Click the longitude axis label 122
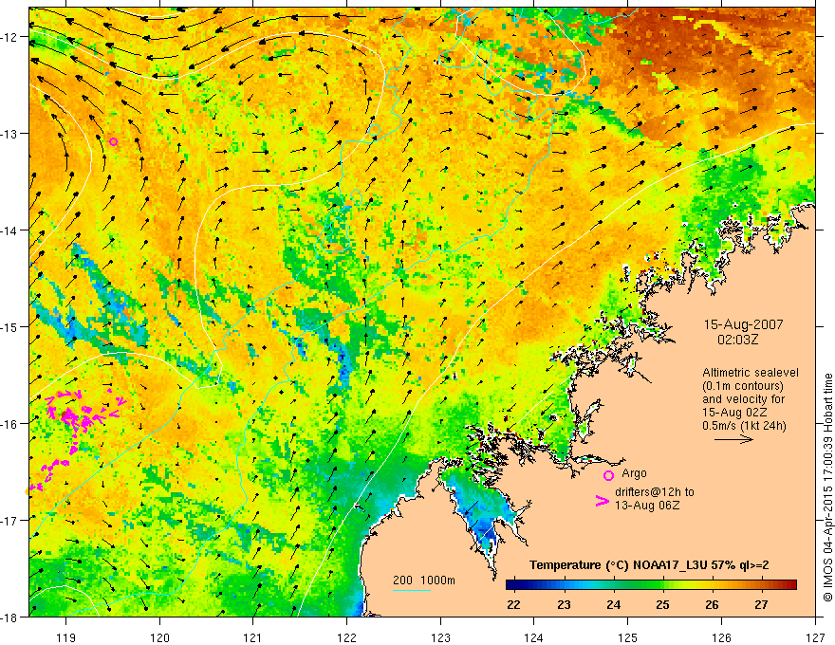This screenshot has height=645, width=835. coord(346,638)
